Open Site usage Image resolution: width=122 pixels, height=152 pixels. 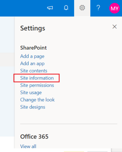pos(31,93)
